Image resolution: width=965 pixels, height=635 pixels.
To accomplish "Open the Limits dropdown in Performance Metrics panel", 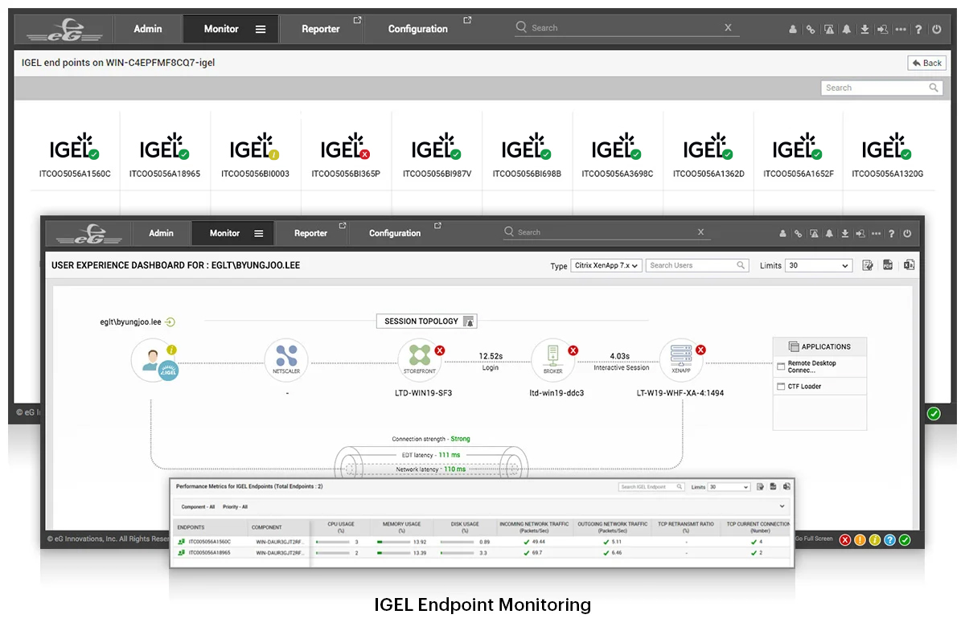I will point(729,487).
